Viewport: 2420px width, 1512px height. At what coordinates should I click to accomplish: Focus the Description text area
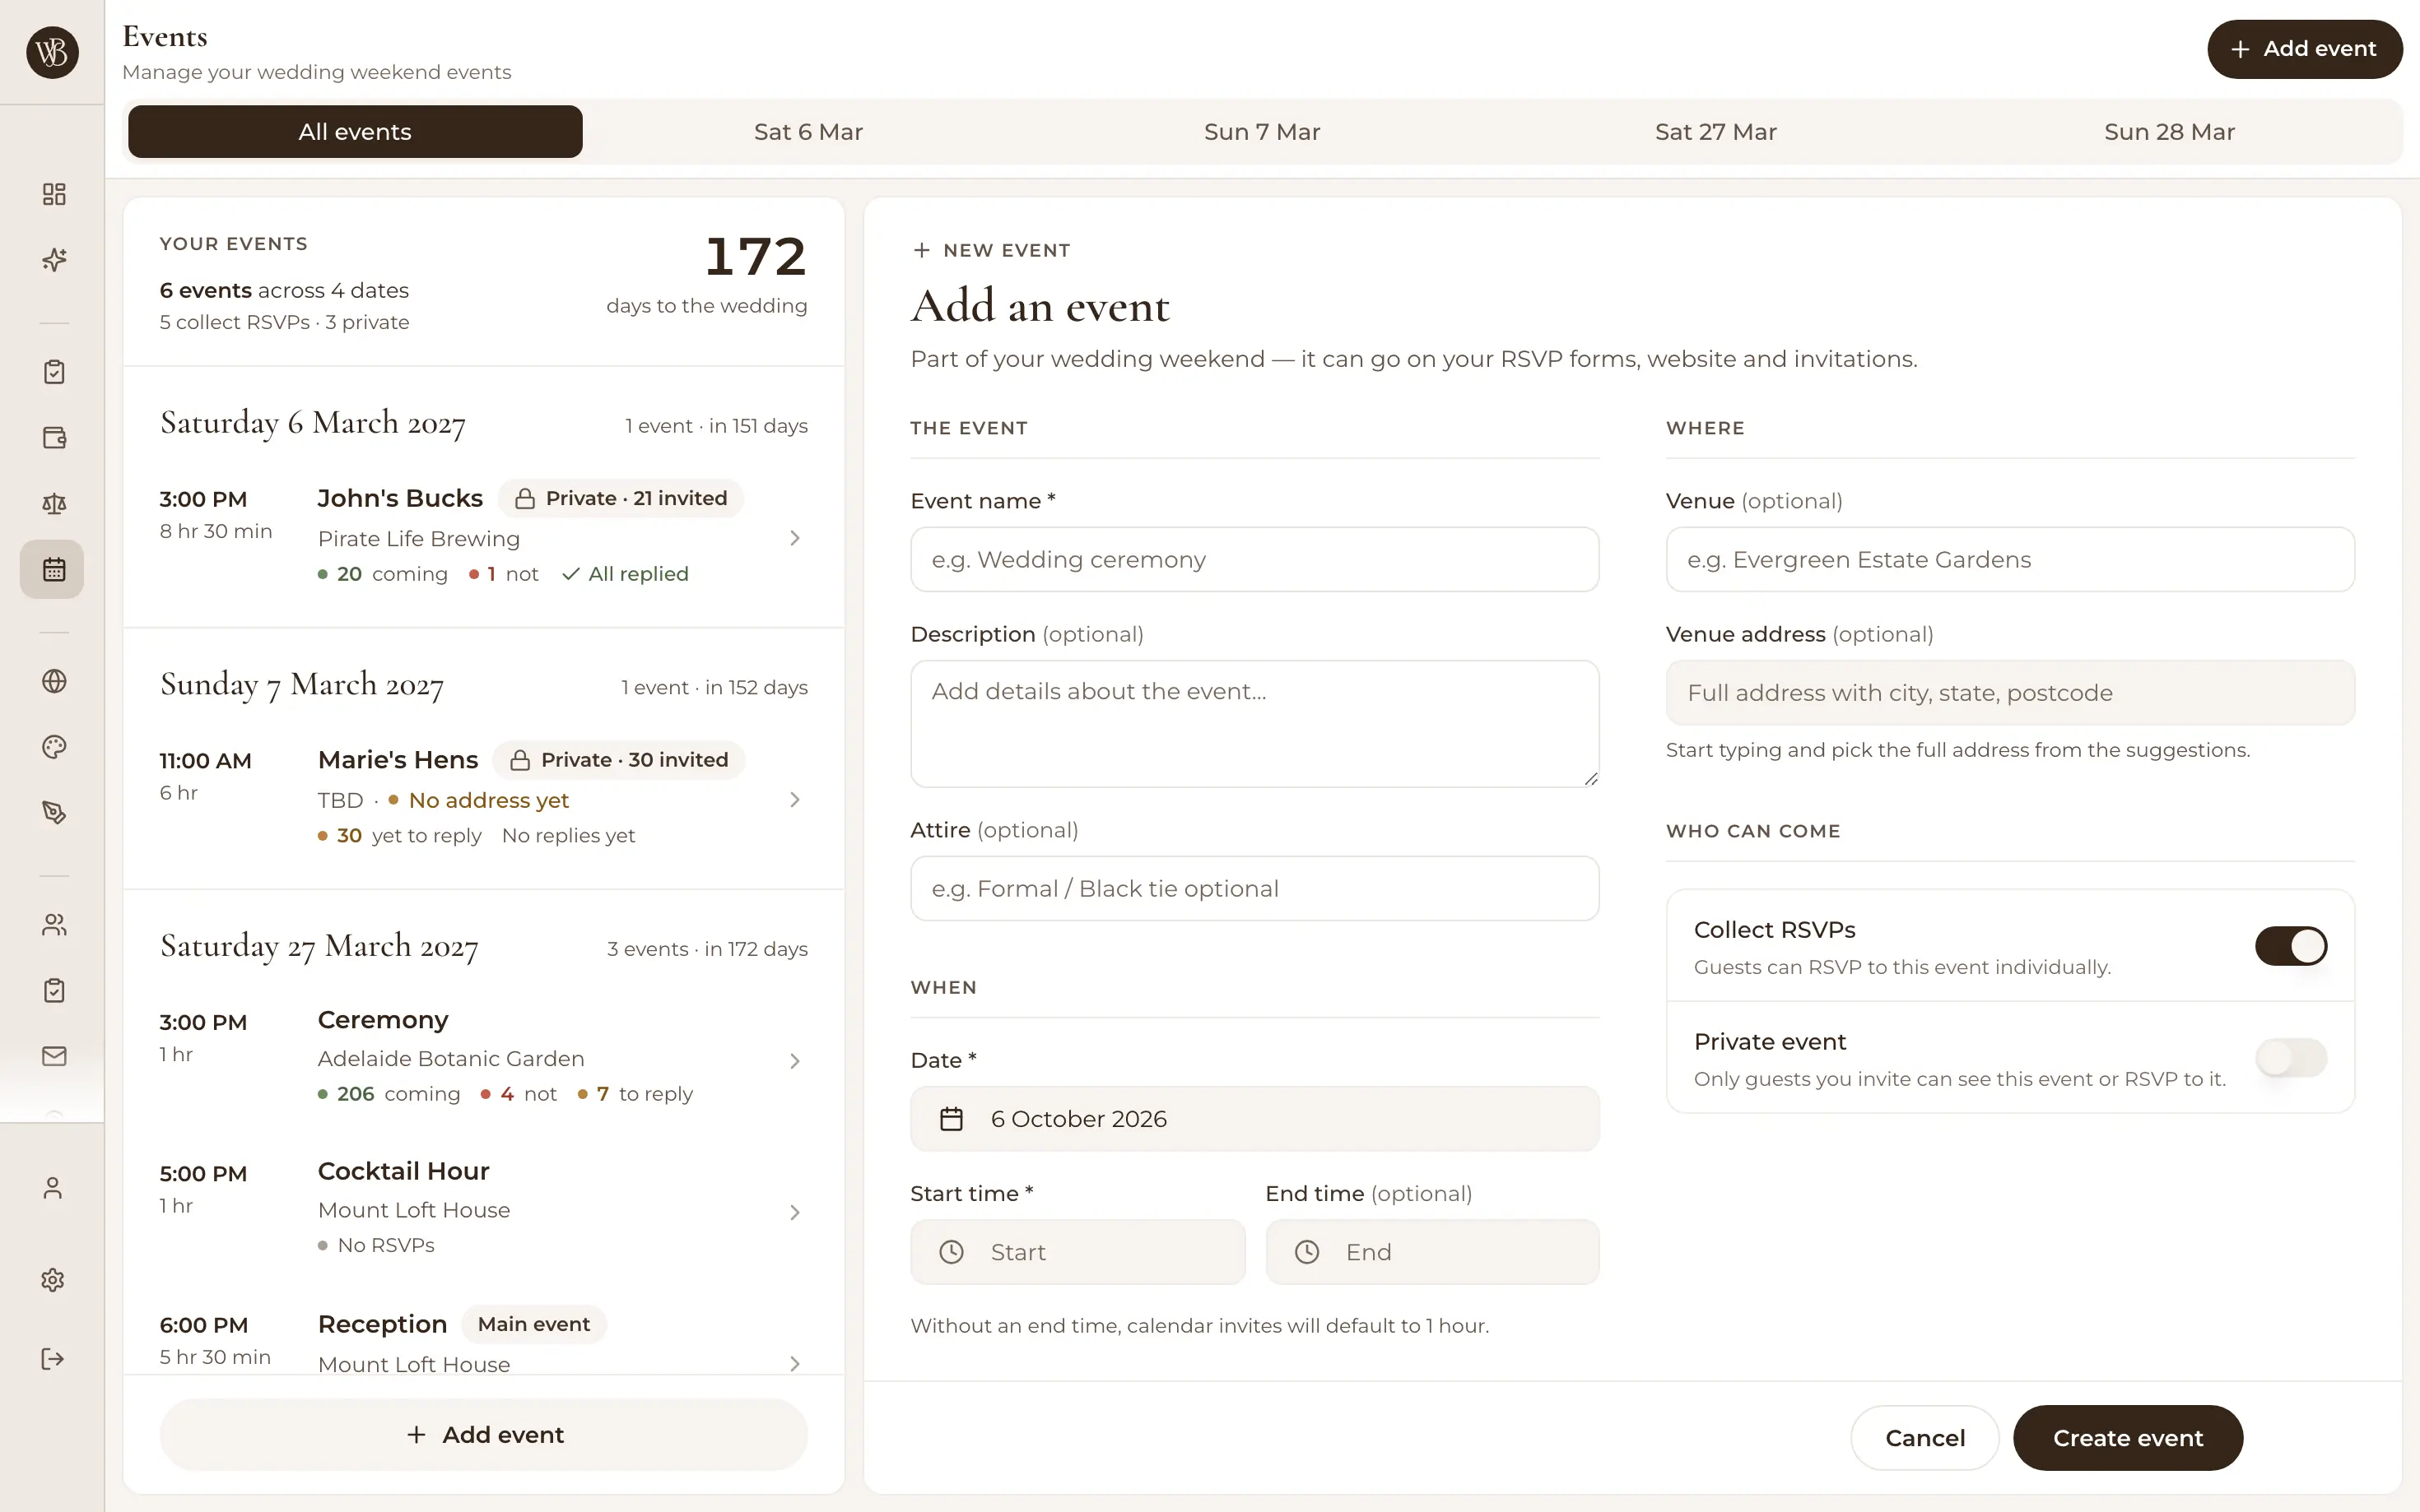1254,723
